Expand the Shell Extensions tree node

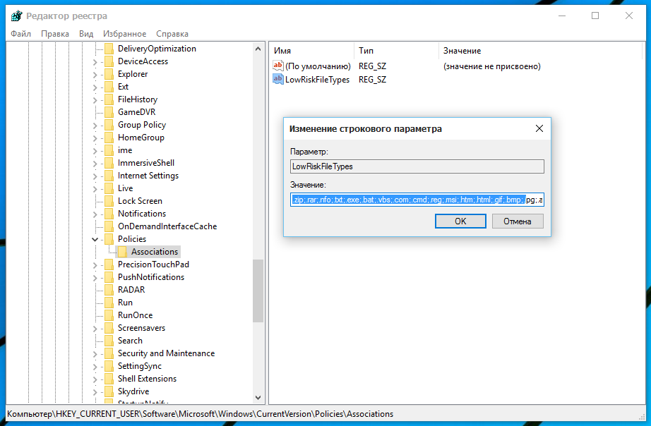(x=95, y=379)
